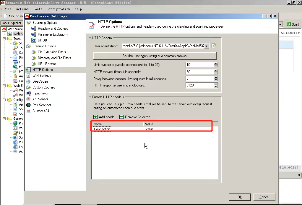Open user agent string dropdown
Image resolution: width=302 pixels, height=205 pixels.
pyautogui.click(x=207, y=46)
